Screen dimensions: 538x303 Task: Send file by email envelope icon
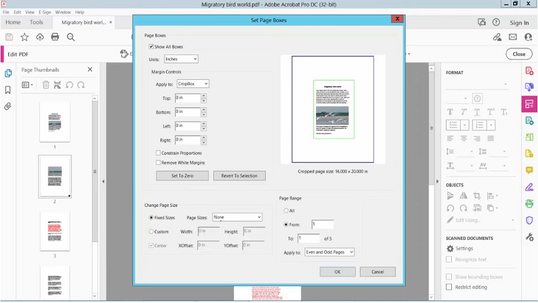512,37
